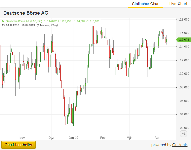
Task: Click the Mär time axis label
Action: 129,138
